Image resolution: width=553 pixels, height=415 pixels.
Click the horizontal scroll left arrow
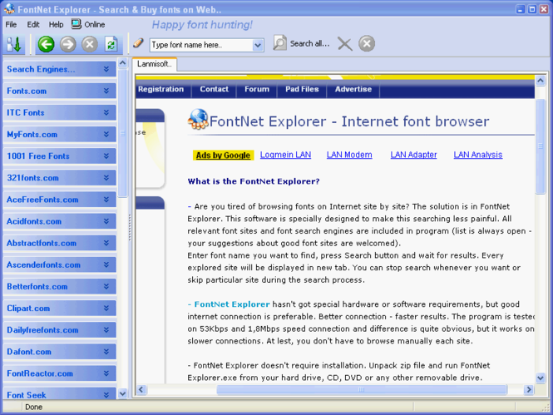pos(141,389)
